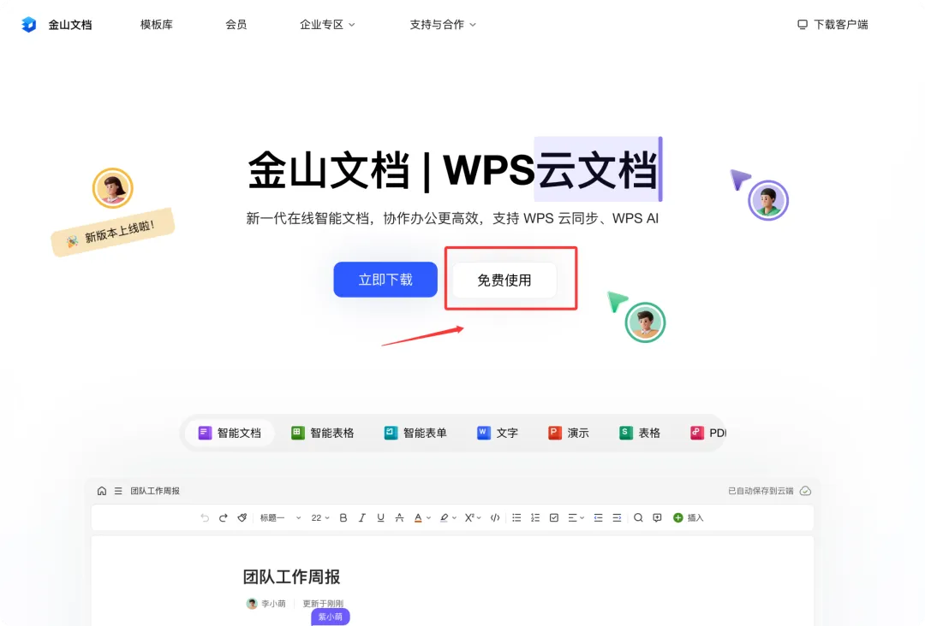Expand the alignment dropdown arrow
The image size is (925, 626).
(x=582, y=518)
